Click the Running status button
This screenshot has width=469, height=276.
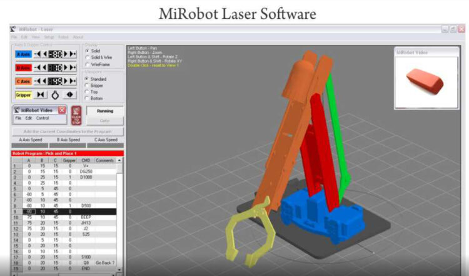104,111
